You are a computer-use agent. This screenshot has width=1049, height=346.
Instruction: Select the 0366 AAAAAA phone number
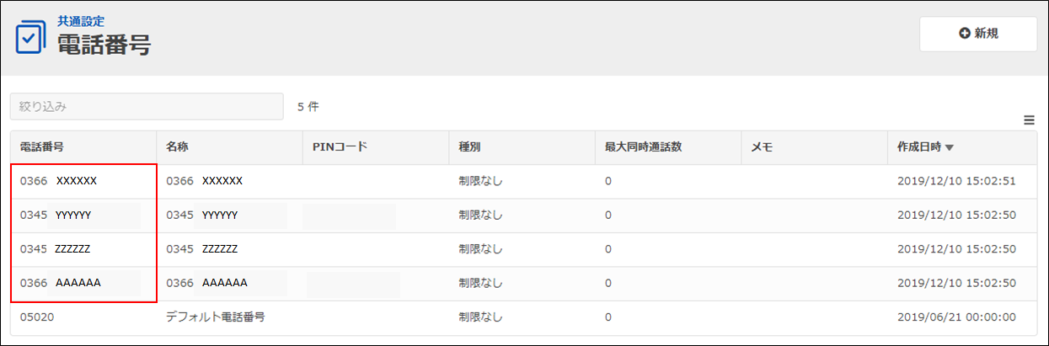[61, 283]
